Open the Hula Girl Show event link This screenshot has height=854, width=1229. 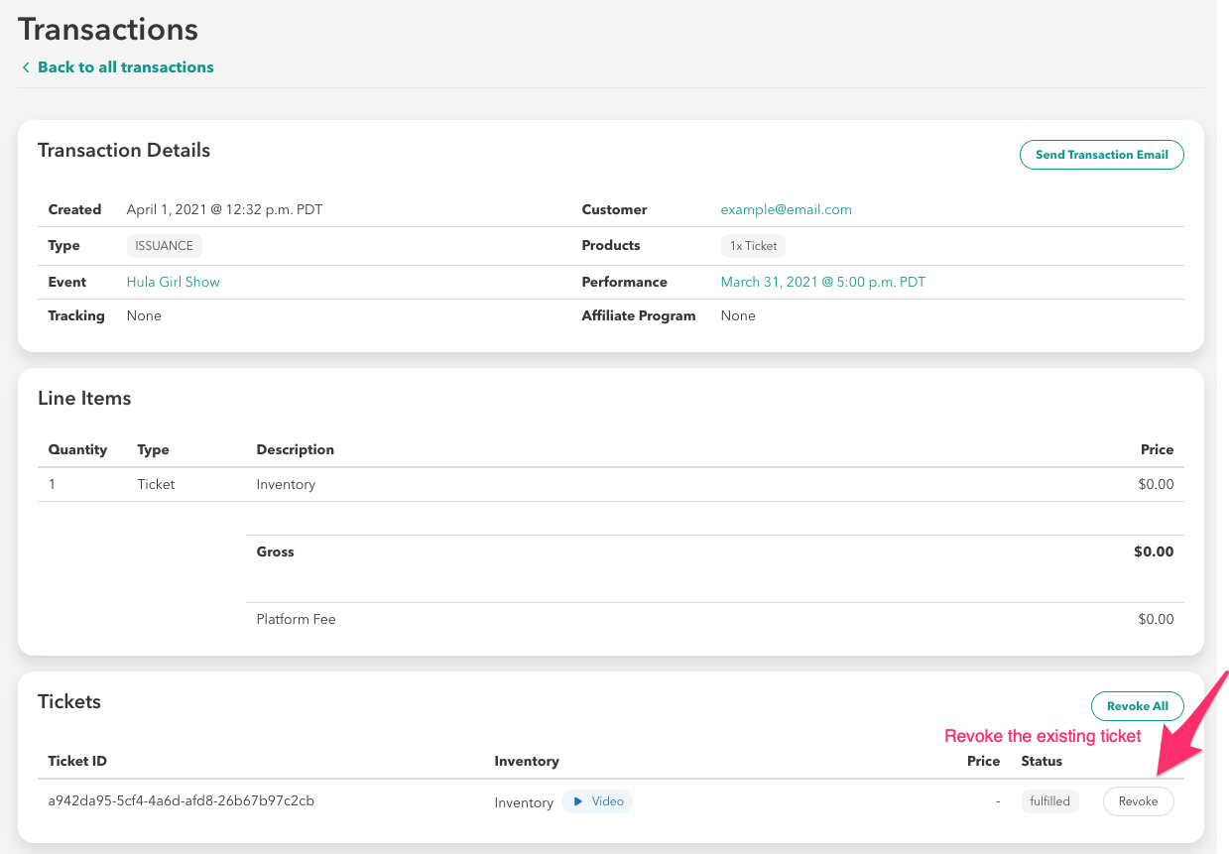click(x=173, y=282)
